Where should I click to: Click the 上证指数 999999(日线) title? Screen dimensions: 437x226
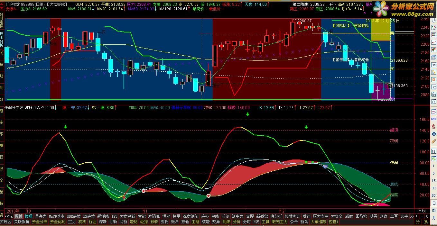24,4
